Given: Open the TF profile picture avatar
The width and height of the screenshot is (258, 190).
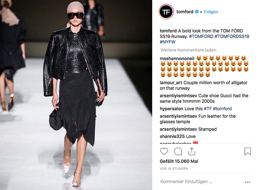Looking at the screenshot, I should [x=166, y=12].
